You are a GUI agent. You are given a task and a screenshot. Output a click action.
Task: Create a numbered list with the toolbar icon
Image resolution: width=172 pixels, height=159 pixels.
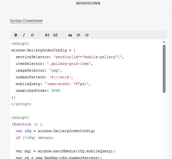87,35
